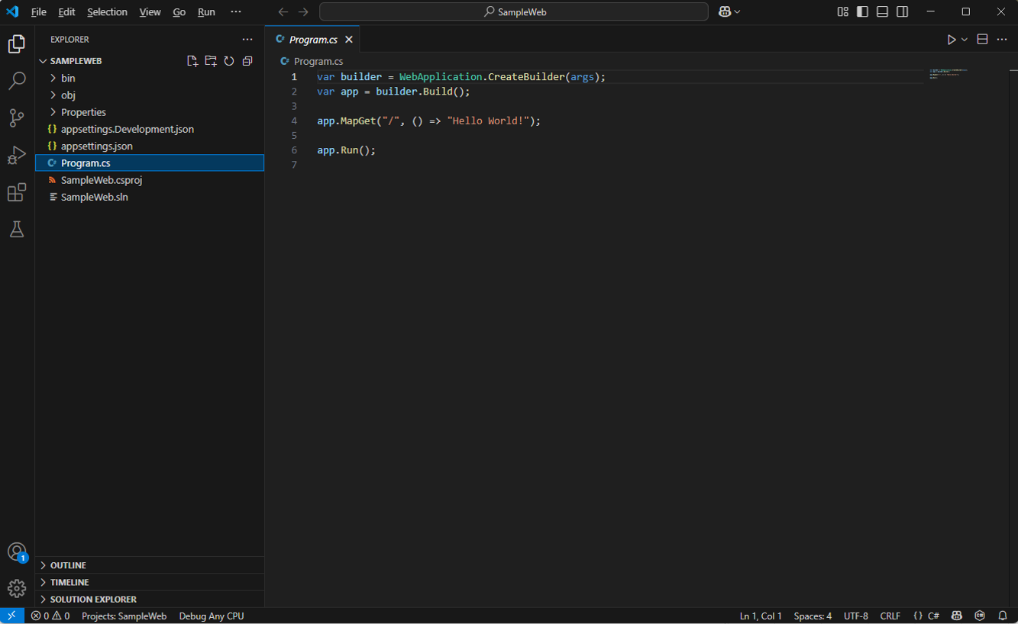Open SampleWeb.csproj in the file tree
The height and width of the screenshot is (624, 1018).
tap(102, 180)
